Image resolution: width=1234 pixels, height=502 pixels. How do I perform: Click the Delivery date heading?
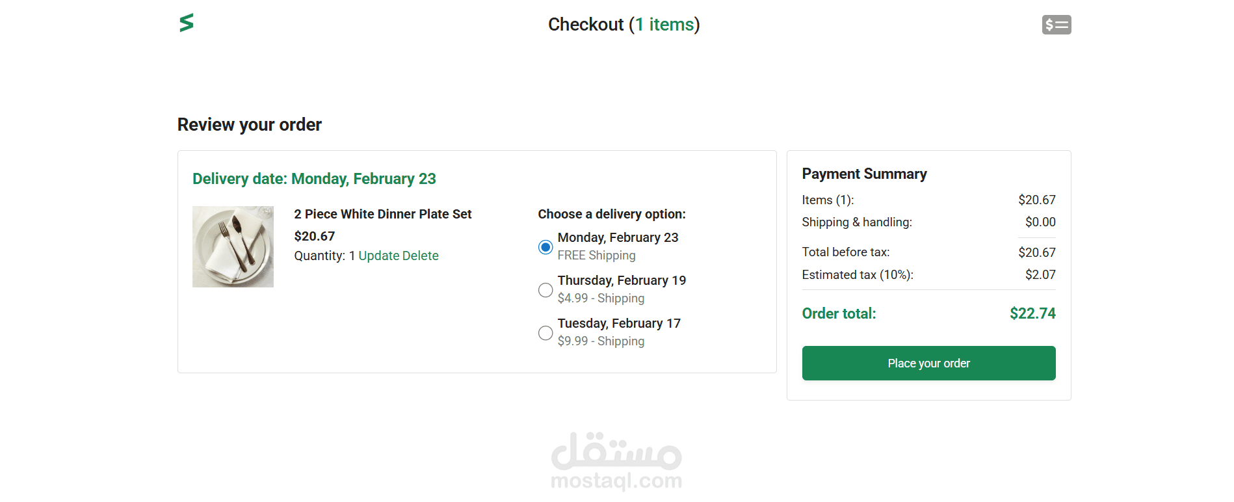[x=314, y=179]
